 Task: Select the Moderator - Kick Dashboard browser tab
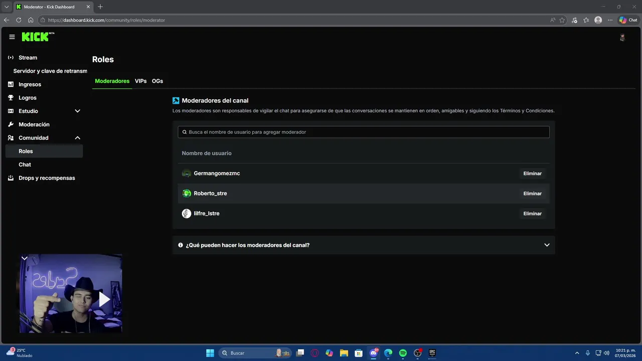click(53, 7)
